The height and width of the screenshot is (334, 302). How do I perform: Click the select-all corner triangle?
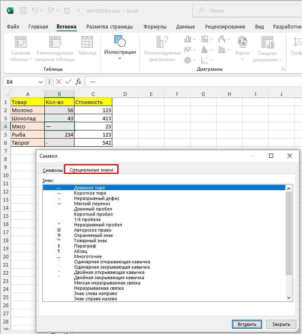point(8,94)
